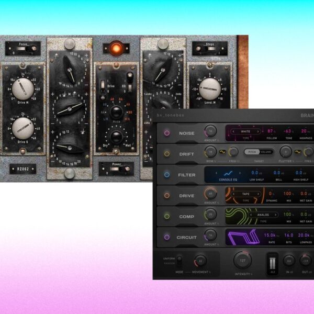Go to previous comp type before ANALOG
Image resolution: width=314 pixels, height=314 pixels.
251,215
